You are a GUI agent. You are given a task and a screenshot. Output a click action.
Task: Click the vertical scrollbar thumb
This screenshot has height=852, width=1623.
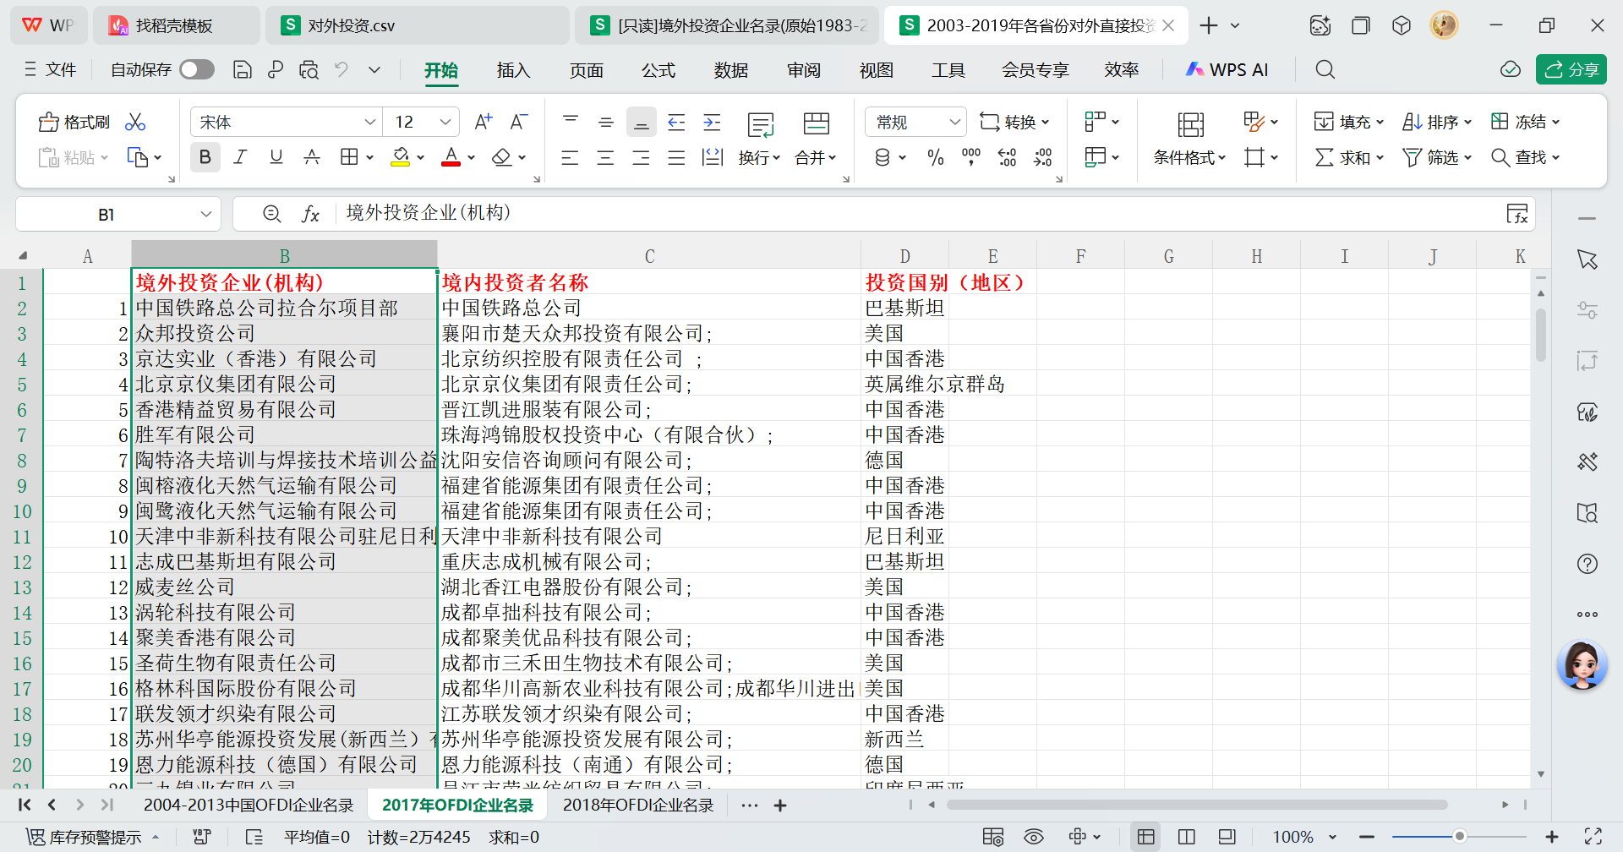click(x=1541, y=336)
